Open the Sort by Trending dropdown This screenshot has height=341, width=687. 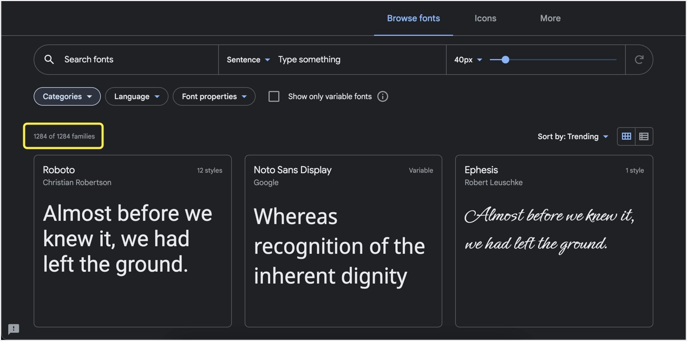(x=572, y=136)
